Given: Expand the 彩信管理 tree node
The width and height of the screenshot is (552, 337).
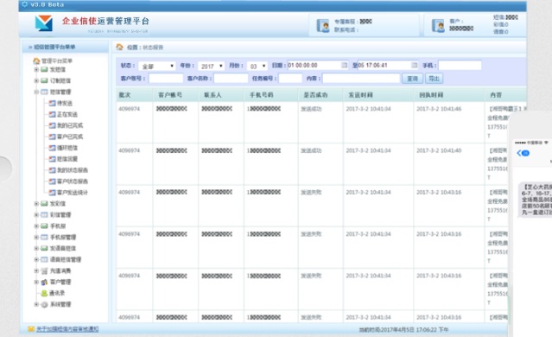Looking at the screenshot, I should [x=36, y=215].
